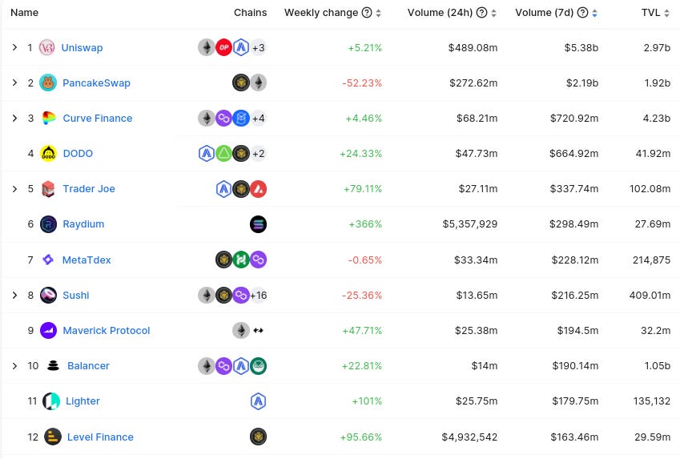Click the BSC chain icon in PancakeSwap row
680x459 pixels.
pyautogui.click(x=241, y=83)
